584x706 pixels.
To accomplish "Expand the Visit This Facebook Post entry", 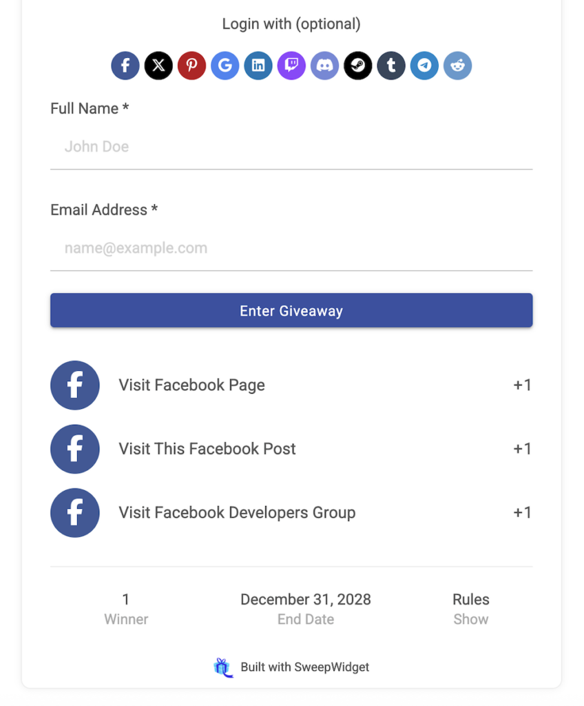I will coord(291,449).
